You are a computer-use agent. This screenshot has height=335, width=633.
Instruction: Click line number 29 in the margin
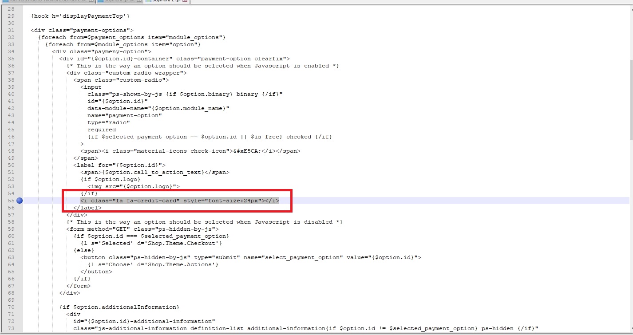click(11, 16)
